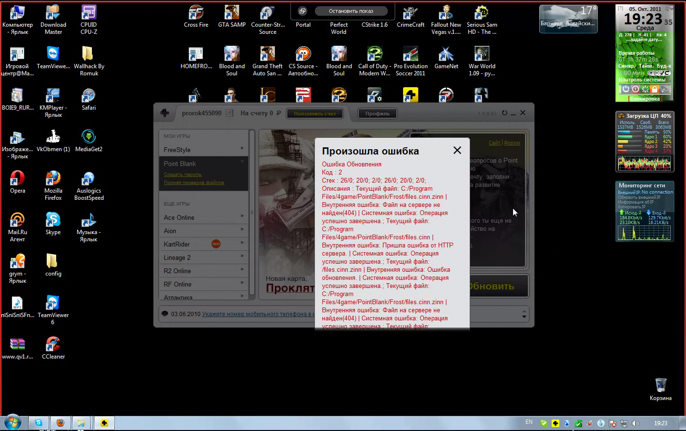Open the Wallhack By Romuk folder
Screen dimensions: 686x431
tap(89, 61)
